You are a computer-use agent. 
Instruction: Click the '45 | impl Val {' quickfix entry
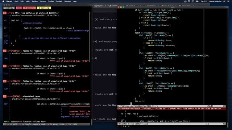pos(128,114)
